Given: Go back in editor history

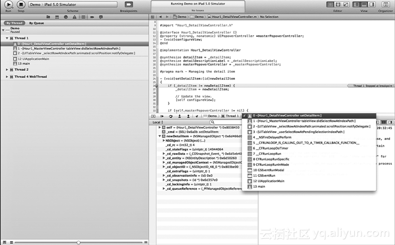Looking at the screenshot, I should (160, 17).
